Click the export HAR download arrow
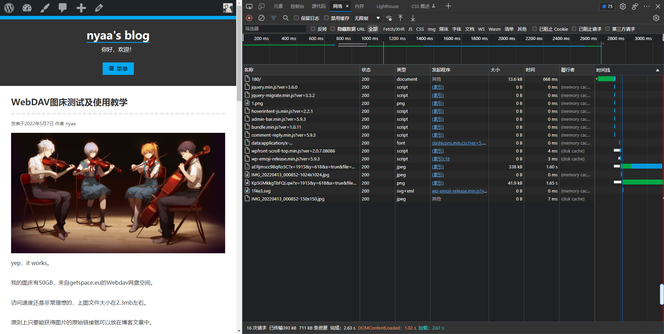The width and height of the screenshot is (664, 334). (413, 18)
